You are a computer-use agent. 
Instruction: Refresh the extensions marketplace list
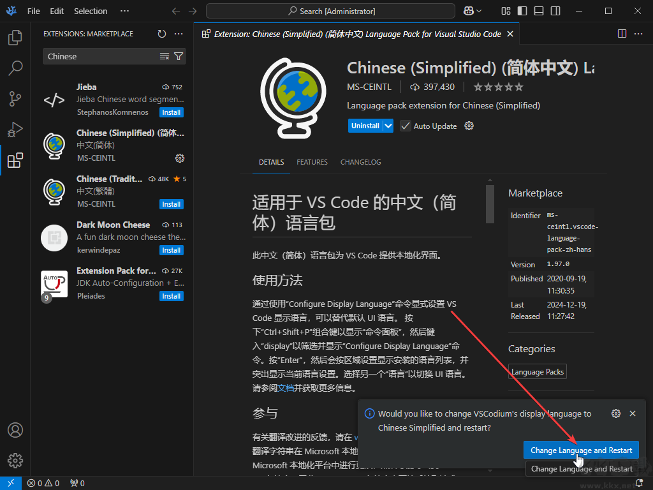point(161,34)
